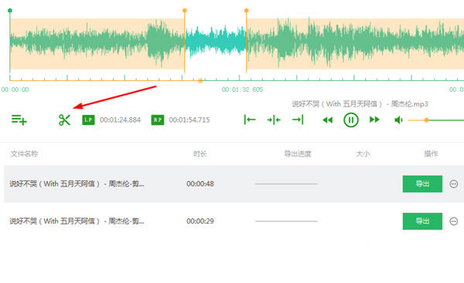The width and height of the screenshot is (464, 283).
Task: Click the 文件名称 column header
Action: (24, 153)
